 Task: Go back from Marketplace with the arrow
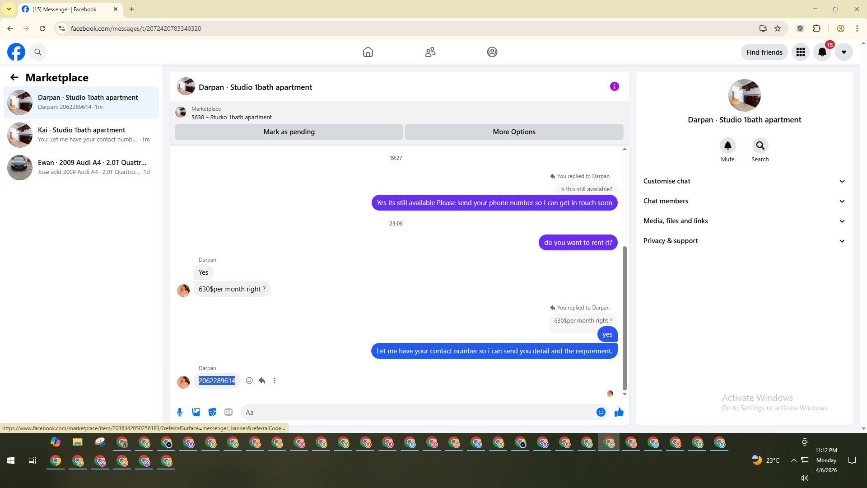click(14, 77)
